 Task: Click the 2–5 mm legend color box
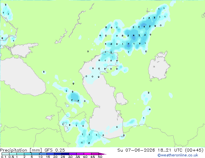(28, 154)
